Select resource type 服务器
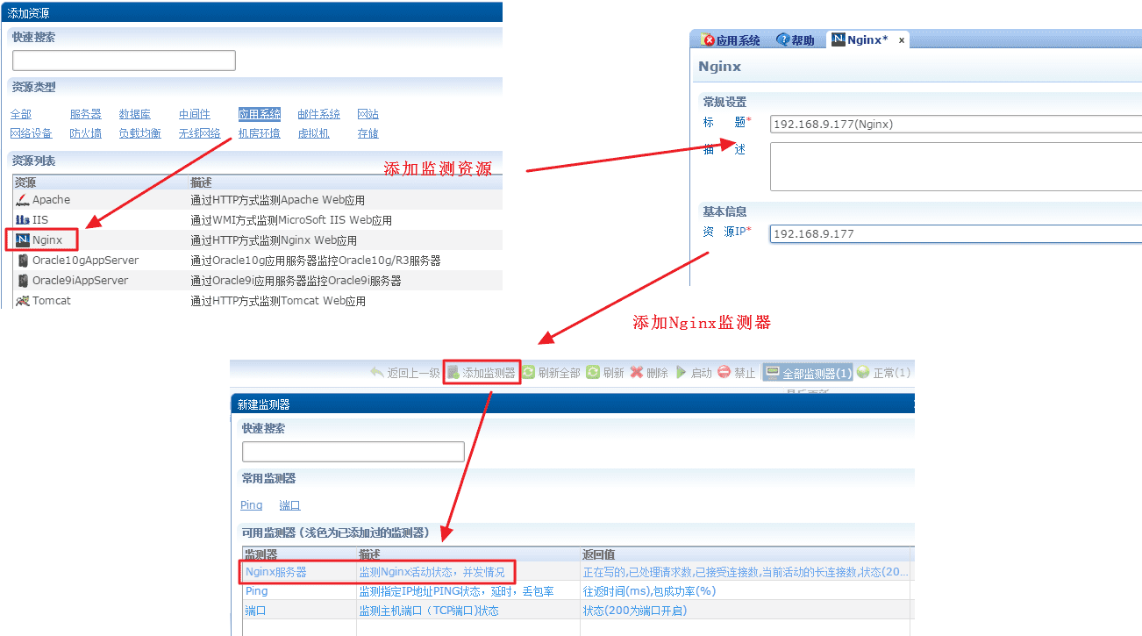 coord(86,114)
